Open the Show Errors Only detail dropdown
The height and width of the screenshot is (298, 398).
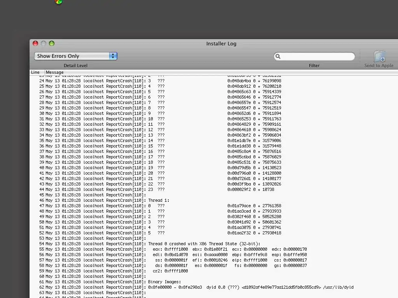(76, 56)
